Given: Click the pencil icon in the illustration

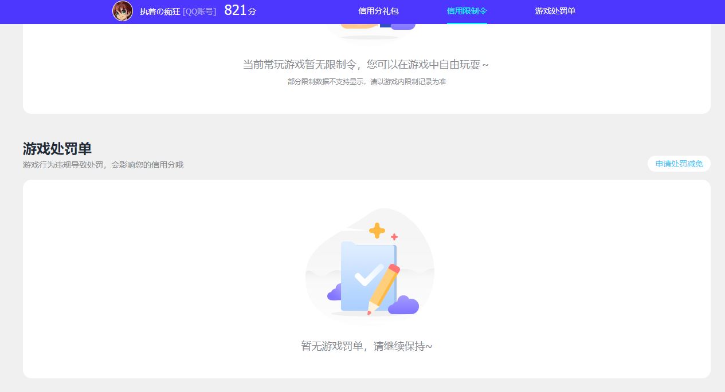Looking at the screenshot, I should (384, 289).
